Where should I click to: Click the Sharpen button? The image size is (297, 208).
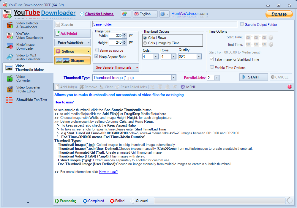[x=72, y=61]
